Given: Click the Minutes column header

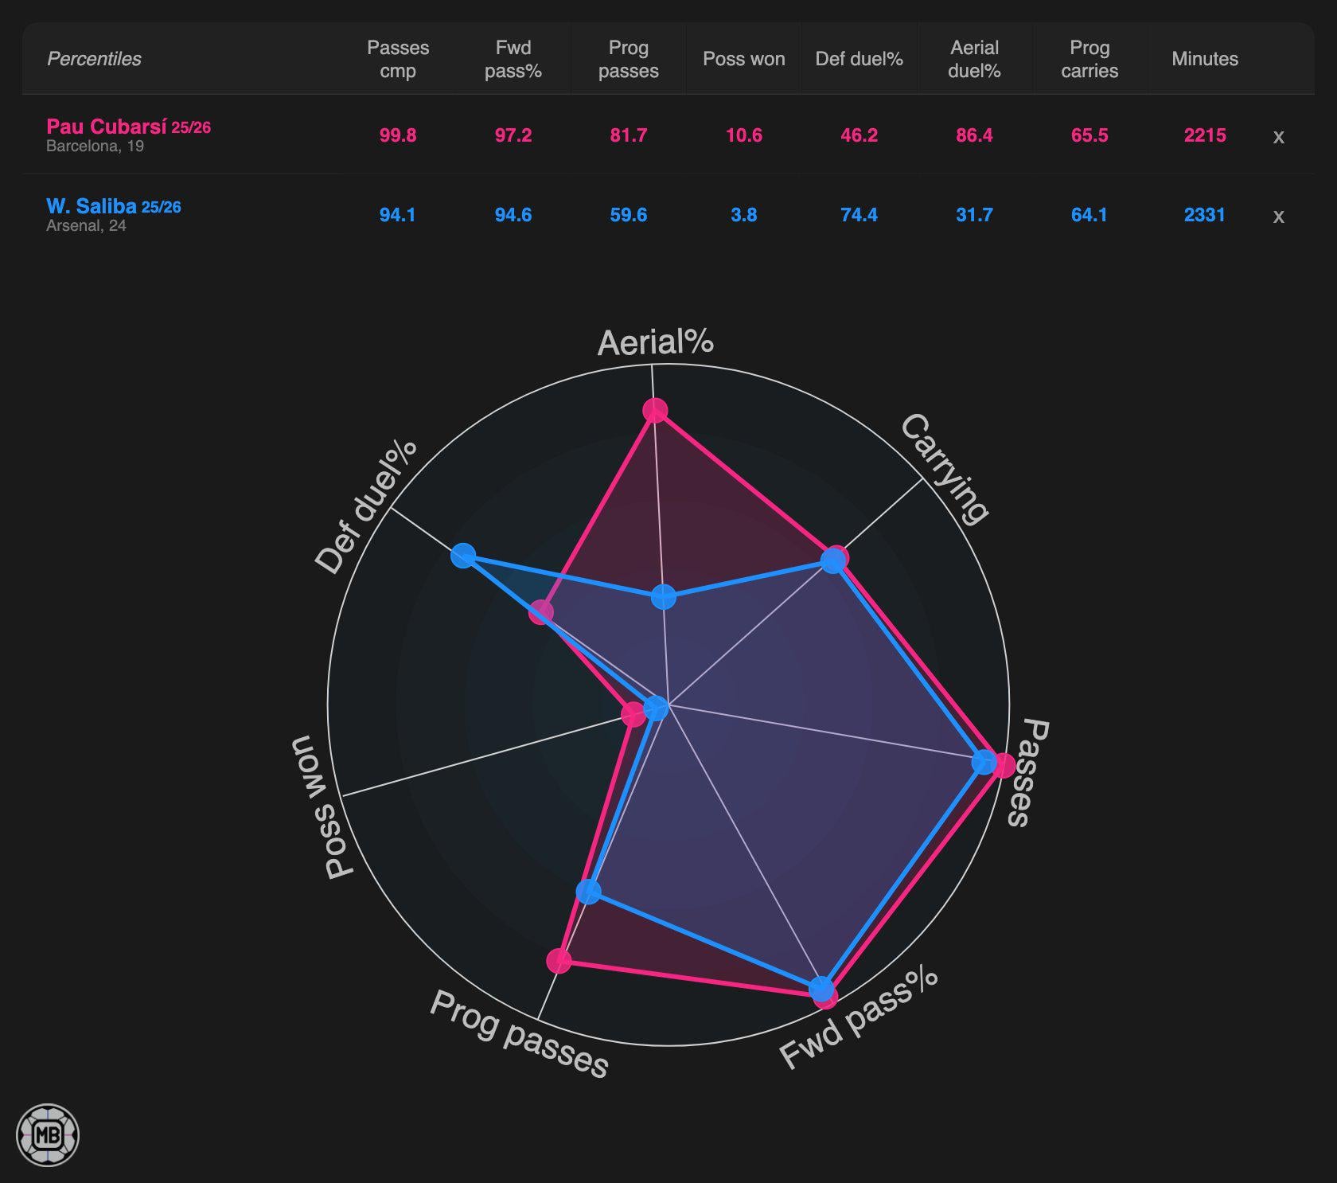Looking at the screenshot, I should (x=1205, y=59).
